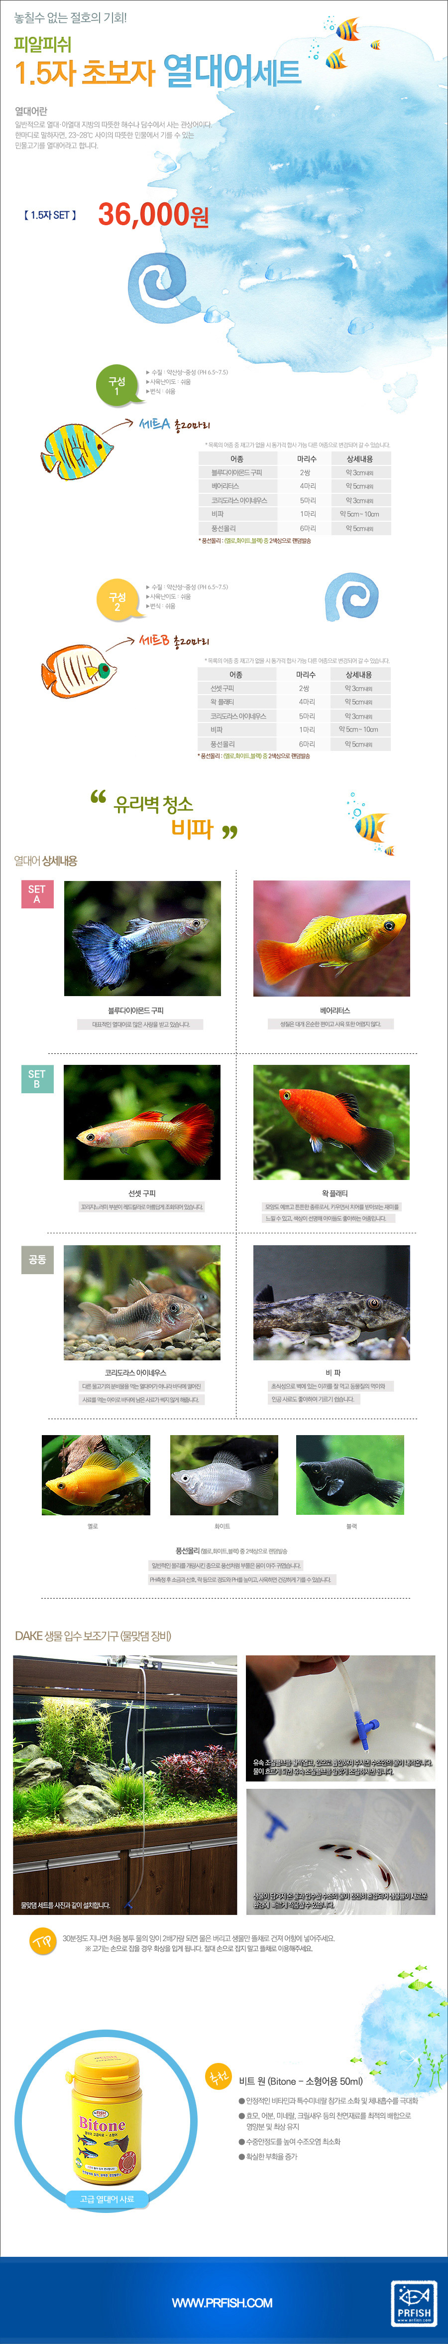Viewport: 448px width, 2344px height.
Task: Click the gray 공통 label
Action: pos(37,1259)
